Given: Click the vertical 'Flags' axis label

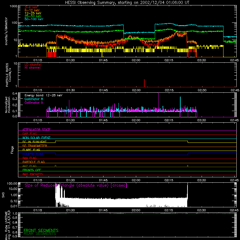Looking at the screenshot, I should [x=12, y=150].
